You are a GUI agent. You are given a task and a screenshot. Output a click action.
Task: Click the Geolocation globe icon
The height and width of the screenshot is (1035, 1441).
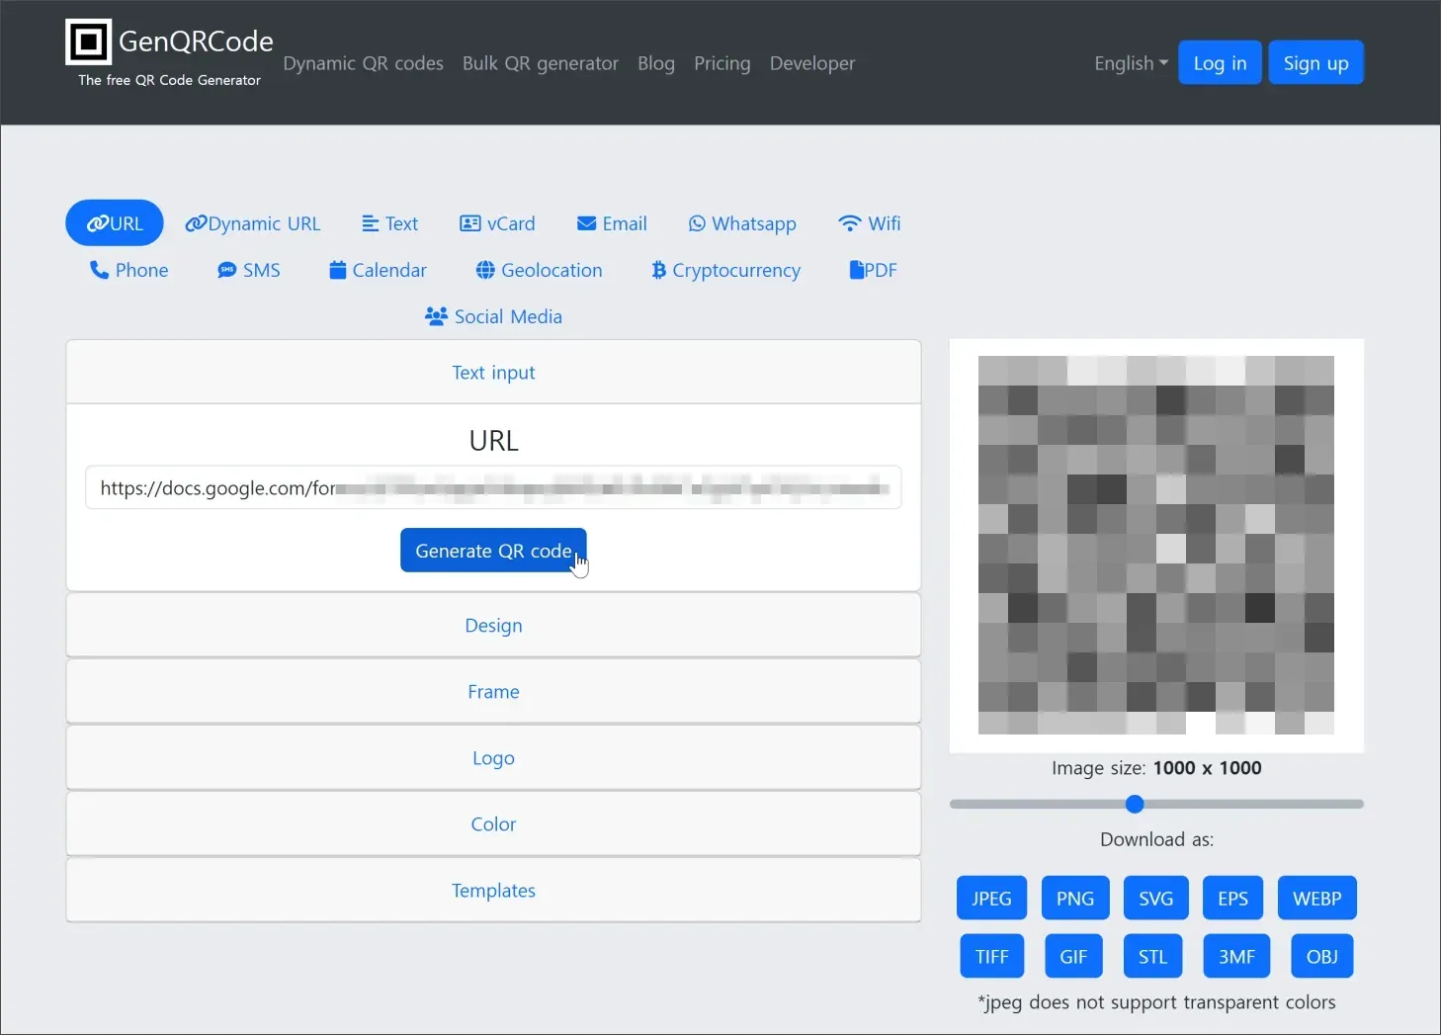485,270
